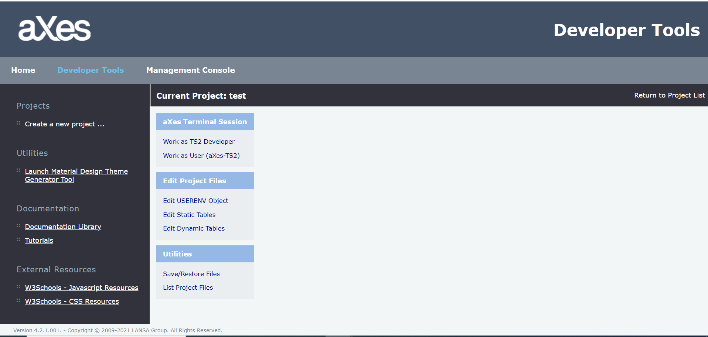Start Work as TS2 Developer session
708x337 pixels.
pyautogui.click(x=198, y=142)
